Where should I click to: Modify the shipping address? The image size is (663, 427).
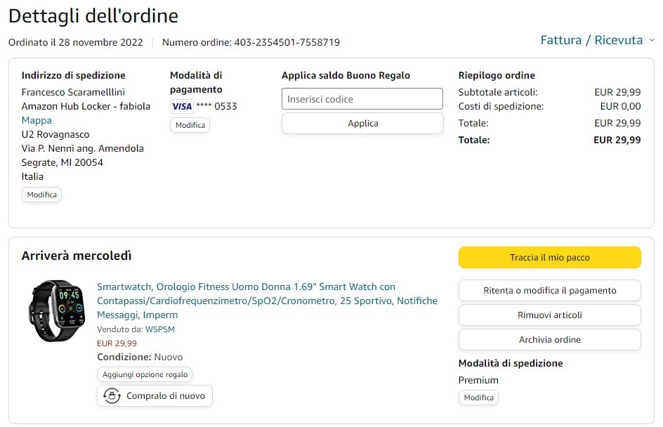click(x=41, y=195)
